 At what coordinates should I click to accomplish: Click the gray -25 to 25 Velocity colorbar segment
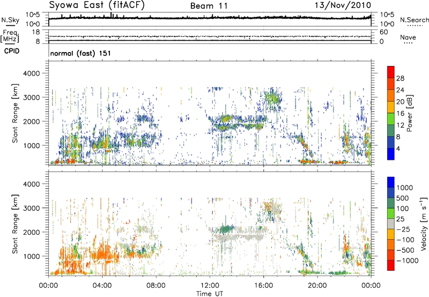[x=391, y=224]
